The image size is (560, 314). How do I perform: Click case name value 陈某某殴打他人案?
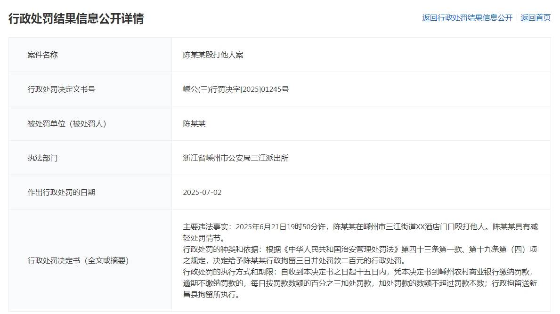[x=213, y=55]
